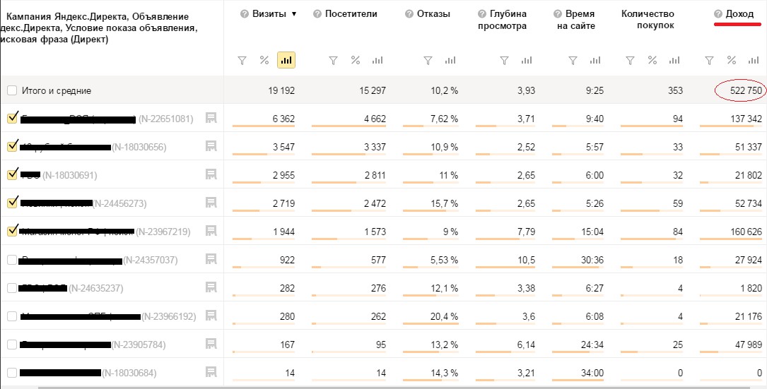Click the filter funnel icon under Визиты
This screenshot has width=767, height=389.
pyautogui.click(x=242, y=61)
